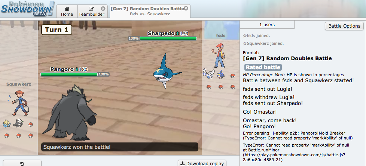This screenshot has width=366, height=166.
Task: Click 'Battle between fsds and Squawkerz started!' line
Action: click(298, 81)
